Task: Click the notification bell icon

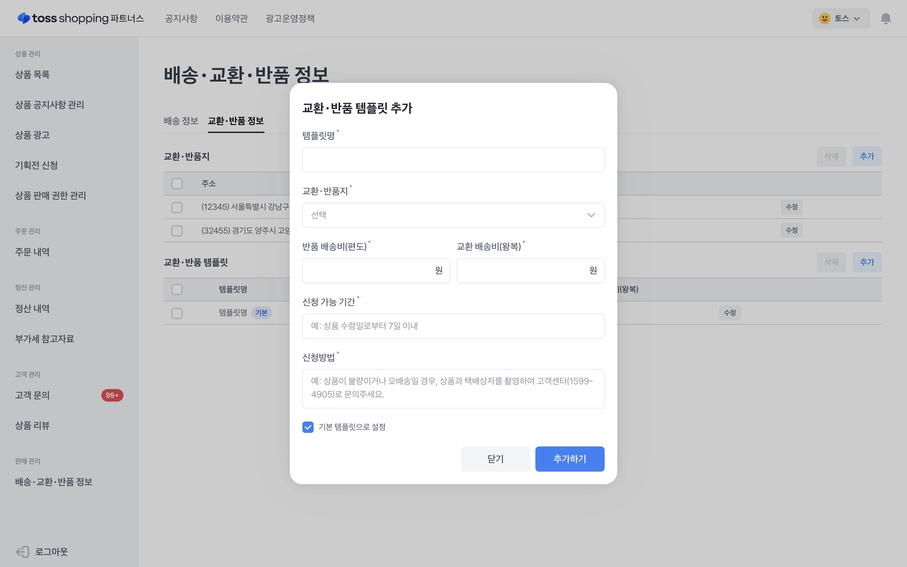Action: tap(885, 19)
